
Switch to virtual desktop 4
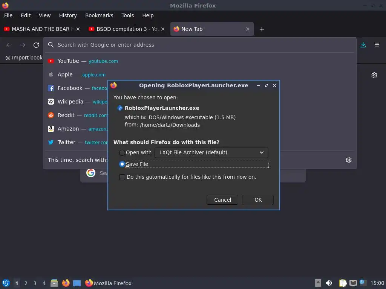[44, 283]
